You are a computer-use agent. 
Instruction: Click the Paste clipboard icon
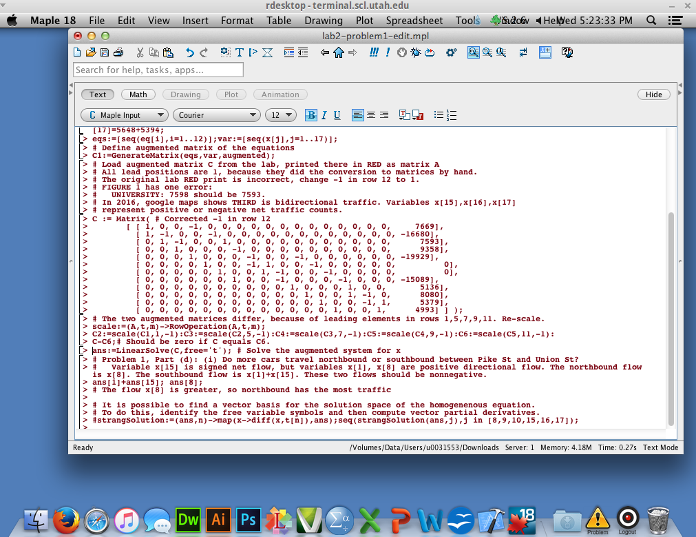tap(167, 52)
